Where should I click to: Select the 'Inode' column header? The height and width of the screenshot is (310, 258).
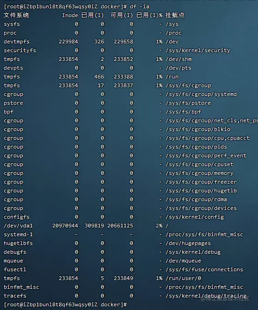pyautogui.click(x=70, y=15)
